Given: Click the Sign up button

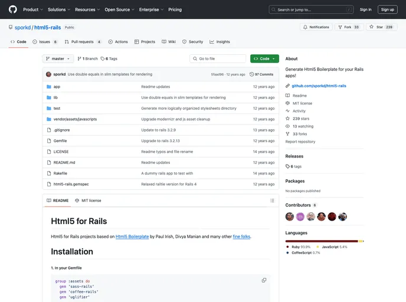Looking at the screenshot, I should pyautogui.click(x=387, y=9).
